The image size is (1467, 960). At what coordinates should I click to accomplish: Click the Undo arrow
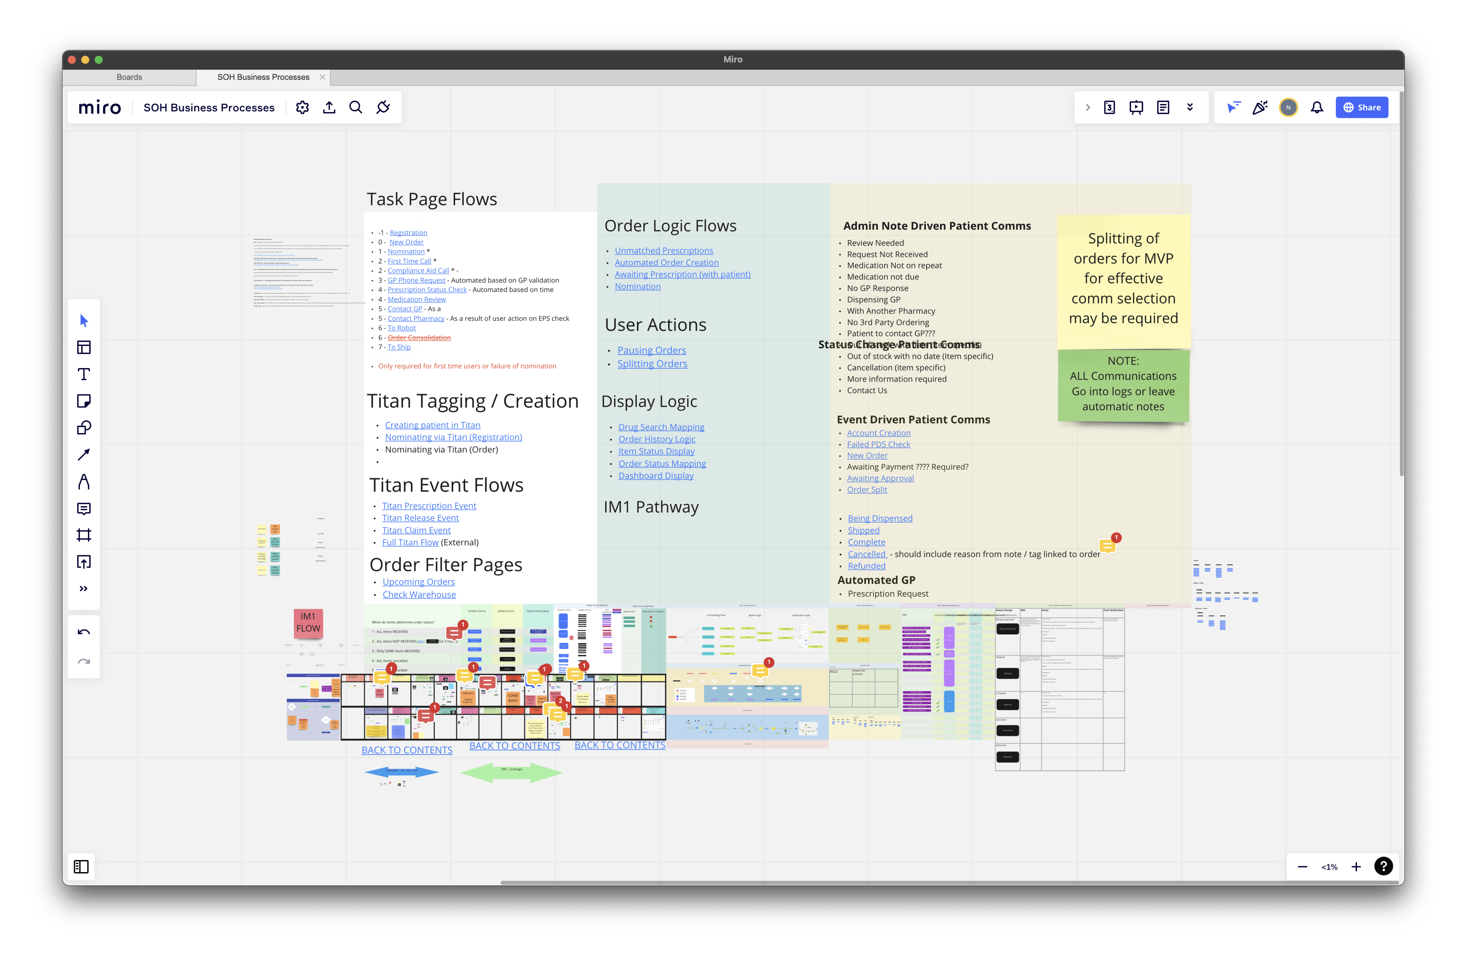[x=84, y=632]
